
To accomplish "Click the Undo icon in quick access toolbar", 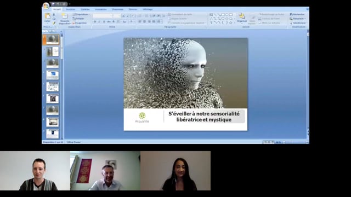I will 58,4.
